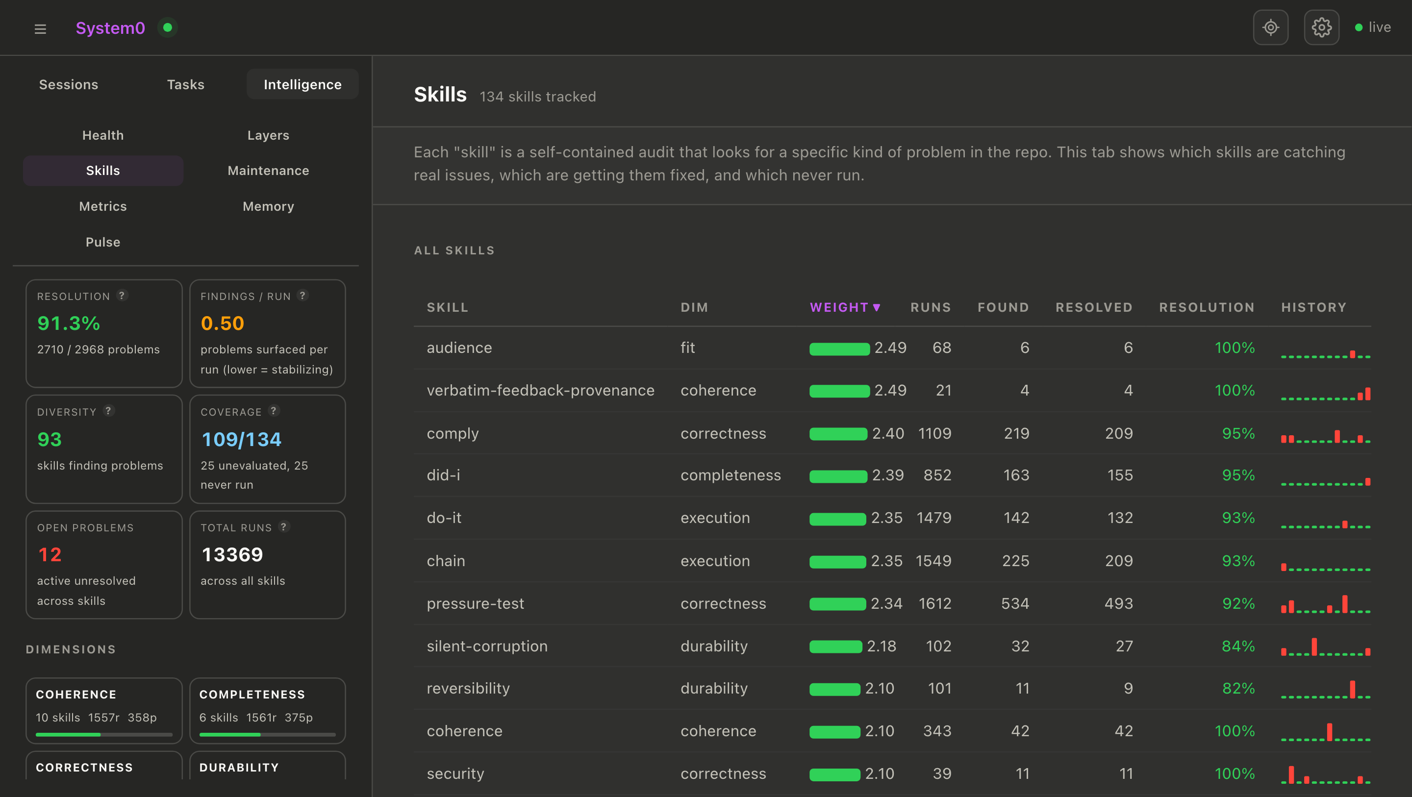The height and width of the screenshot is (797, 1412).
Task: Click the Coherence card progress bar
Action: pos(104,734)
